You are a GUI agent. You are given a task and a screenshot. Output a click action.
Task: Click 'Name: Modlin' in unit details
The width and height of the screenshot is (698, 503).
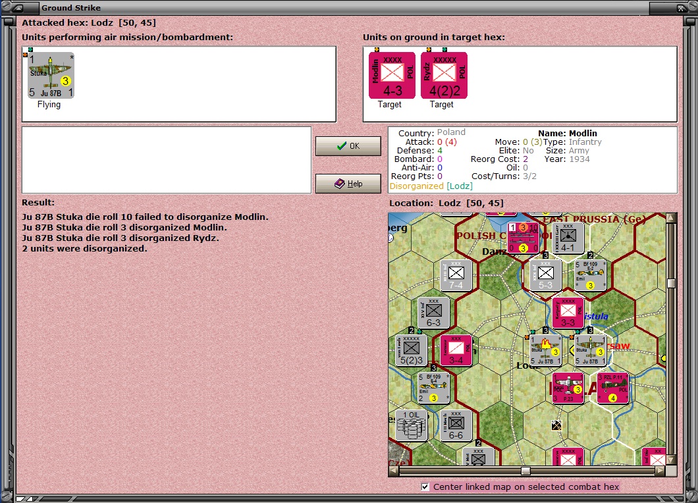click(x=568, y=133)
